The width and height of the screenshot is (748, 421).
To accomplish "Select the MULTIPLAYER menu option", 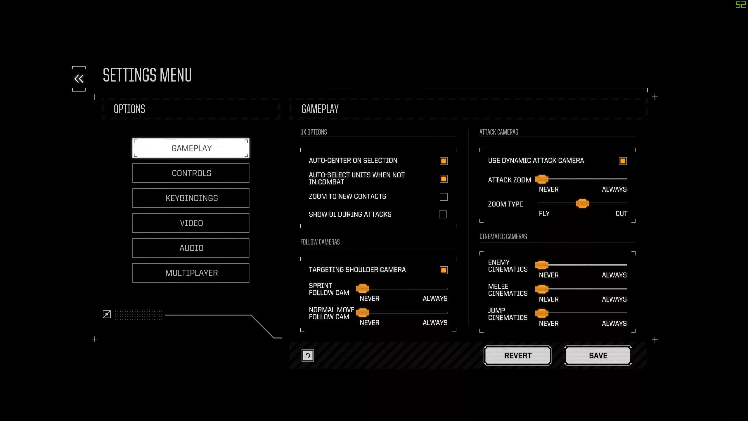I will (191, 272).
